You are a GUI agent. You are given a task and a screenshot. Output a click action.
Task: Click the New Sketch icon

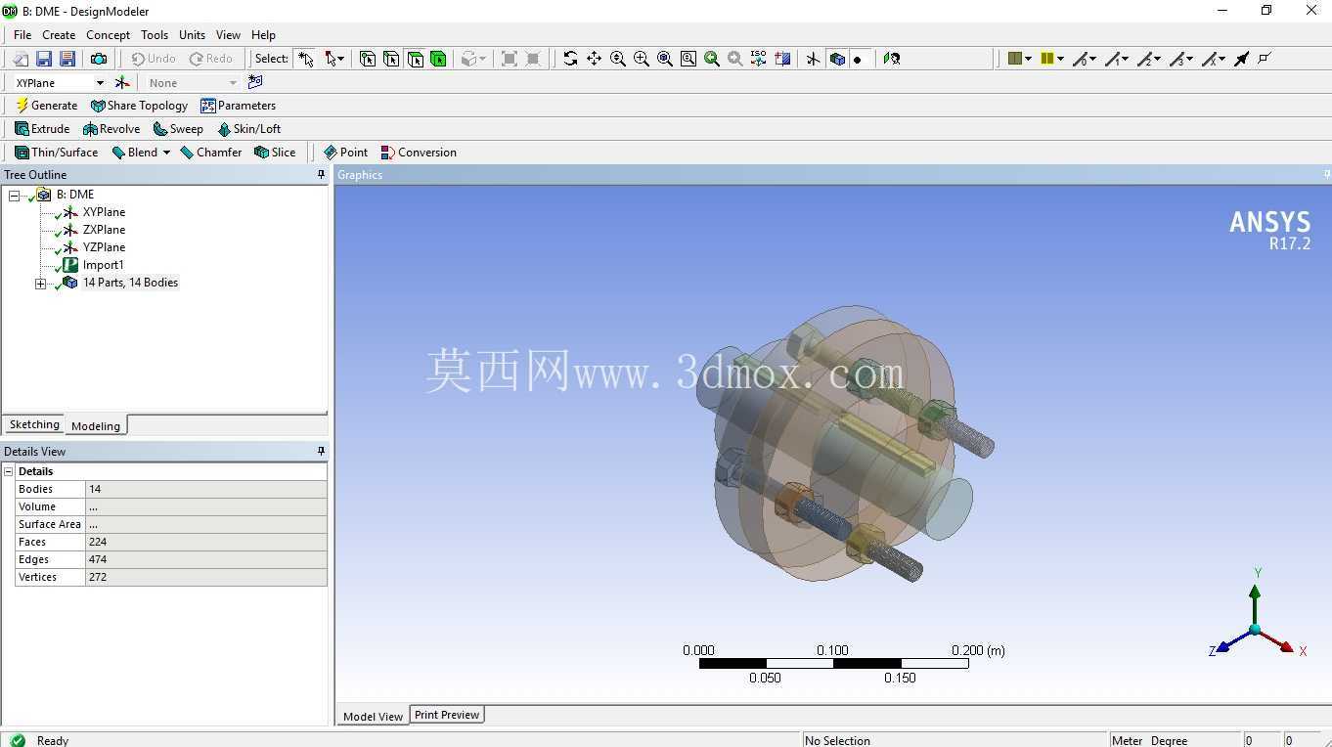coord(255,83)
